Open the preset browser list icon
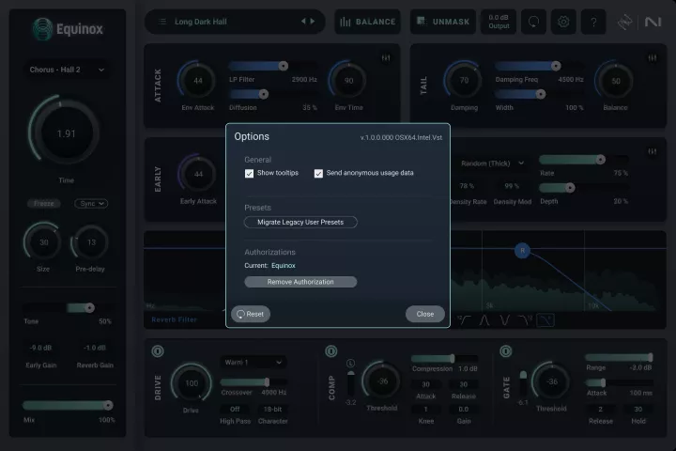This screenshot has width=676, height=451. pos(162,22)
